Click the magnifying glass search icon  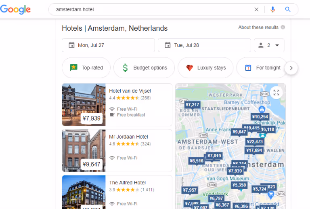(x=288, y=9)
